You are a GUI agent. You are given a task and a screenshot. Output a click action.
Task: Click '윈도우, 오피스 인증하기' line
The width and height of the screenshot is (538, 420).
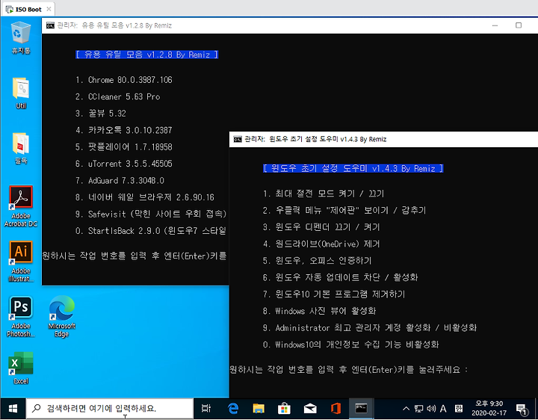point(318,261)
